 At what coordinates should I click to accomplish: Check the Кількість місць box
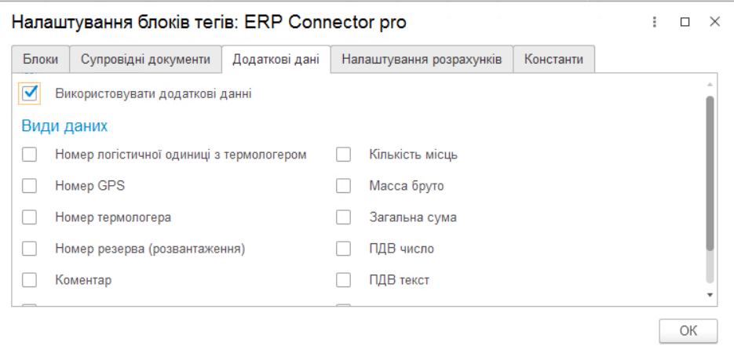pos(343,155)
